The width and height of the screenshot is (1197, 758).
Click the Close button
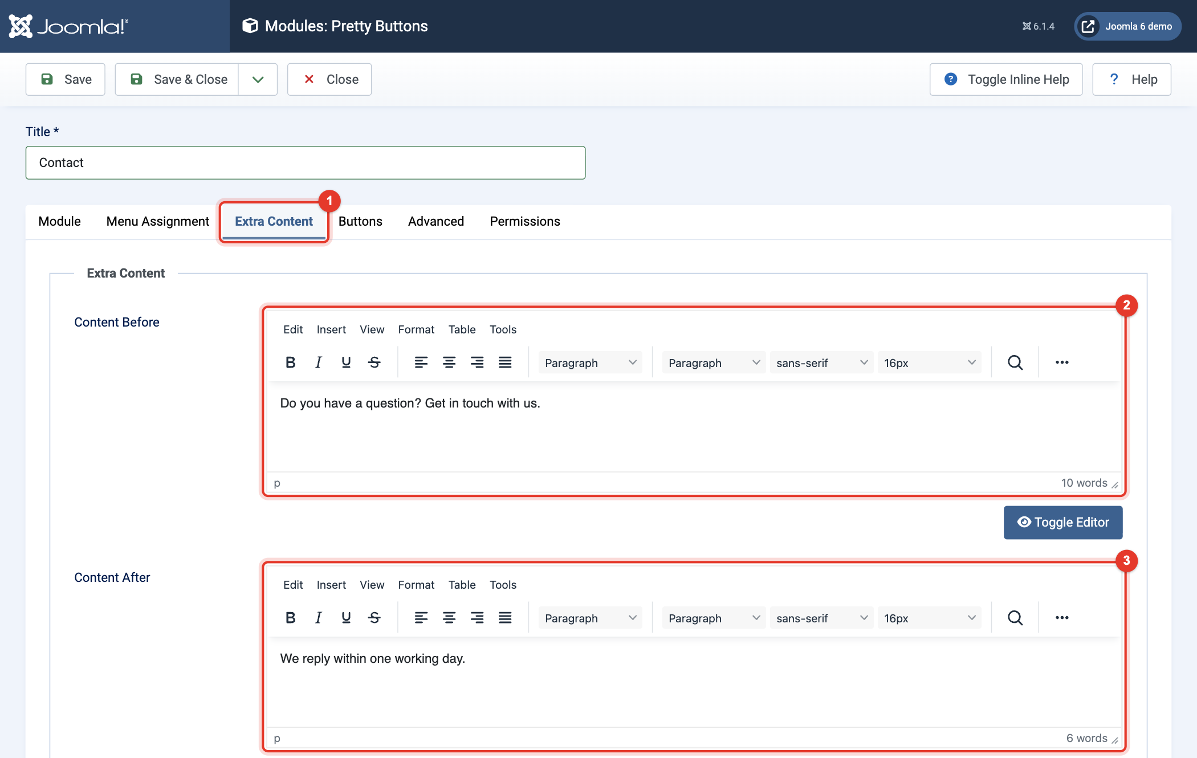[329, 79]
